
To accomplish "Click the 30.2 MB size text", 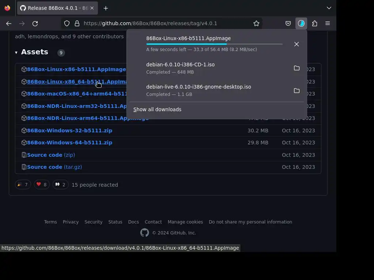I will [258, 131].
